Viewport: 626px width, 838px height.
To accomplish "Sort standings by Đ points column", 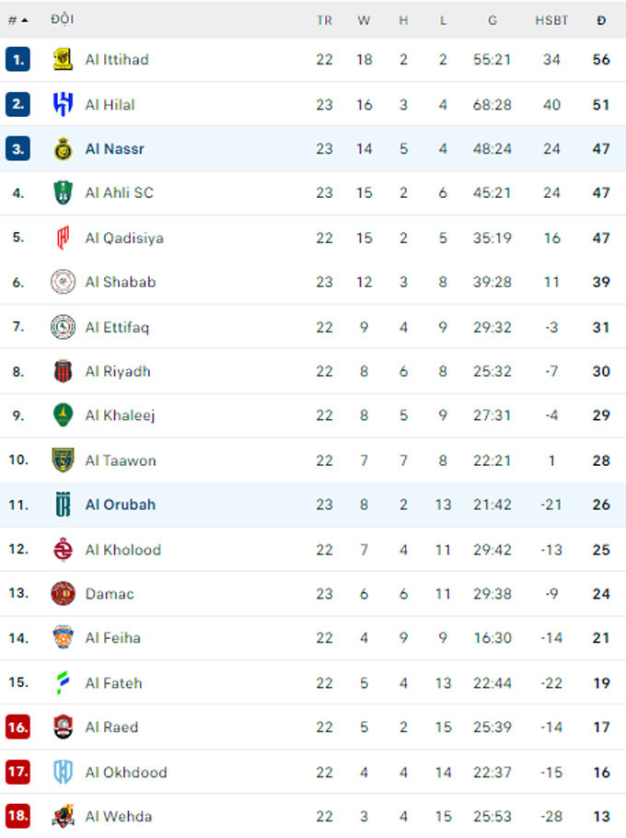I will [601, 20].
